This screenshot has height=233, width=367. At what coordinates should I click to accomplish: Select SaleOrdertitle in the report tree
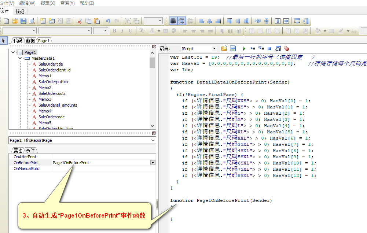(x=51, y=64)
